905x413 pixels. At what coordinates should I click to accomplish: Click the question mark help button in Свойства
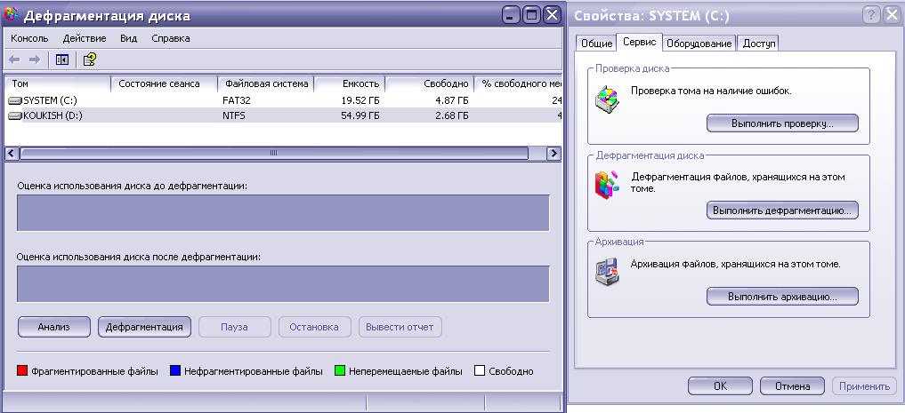pyautogui.click(x=871, y=16)
